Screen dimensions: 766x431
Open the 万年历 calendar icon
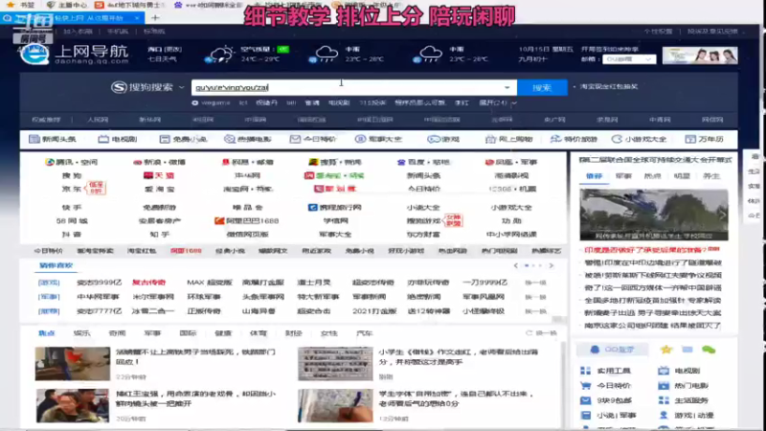690,139
